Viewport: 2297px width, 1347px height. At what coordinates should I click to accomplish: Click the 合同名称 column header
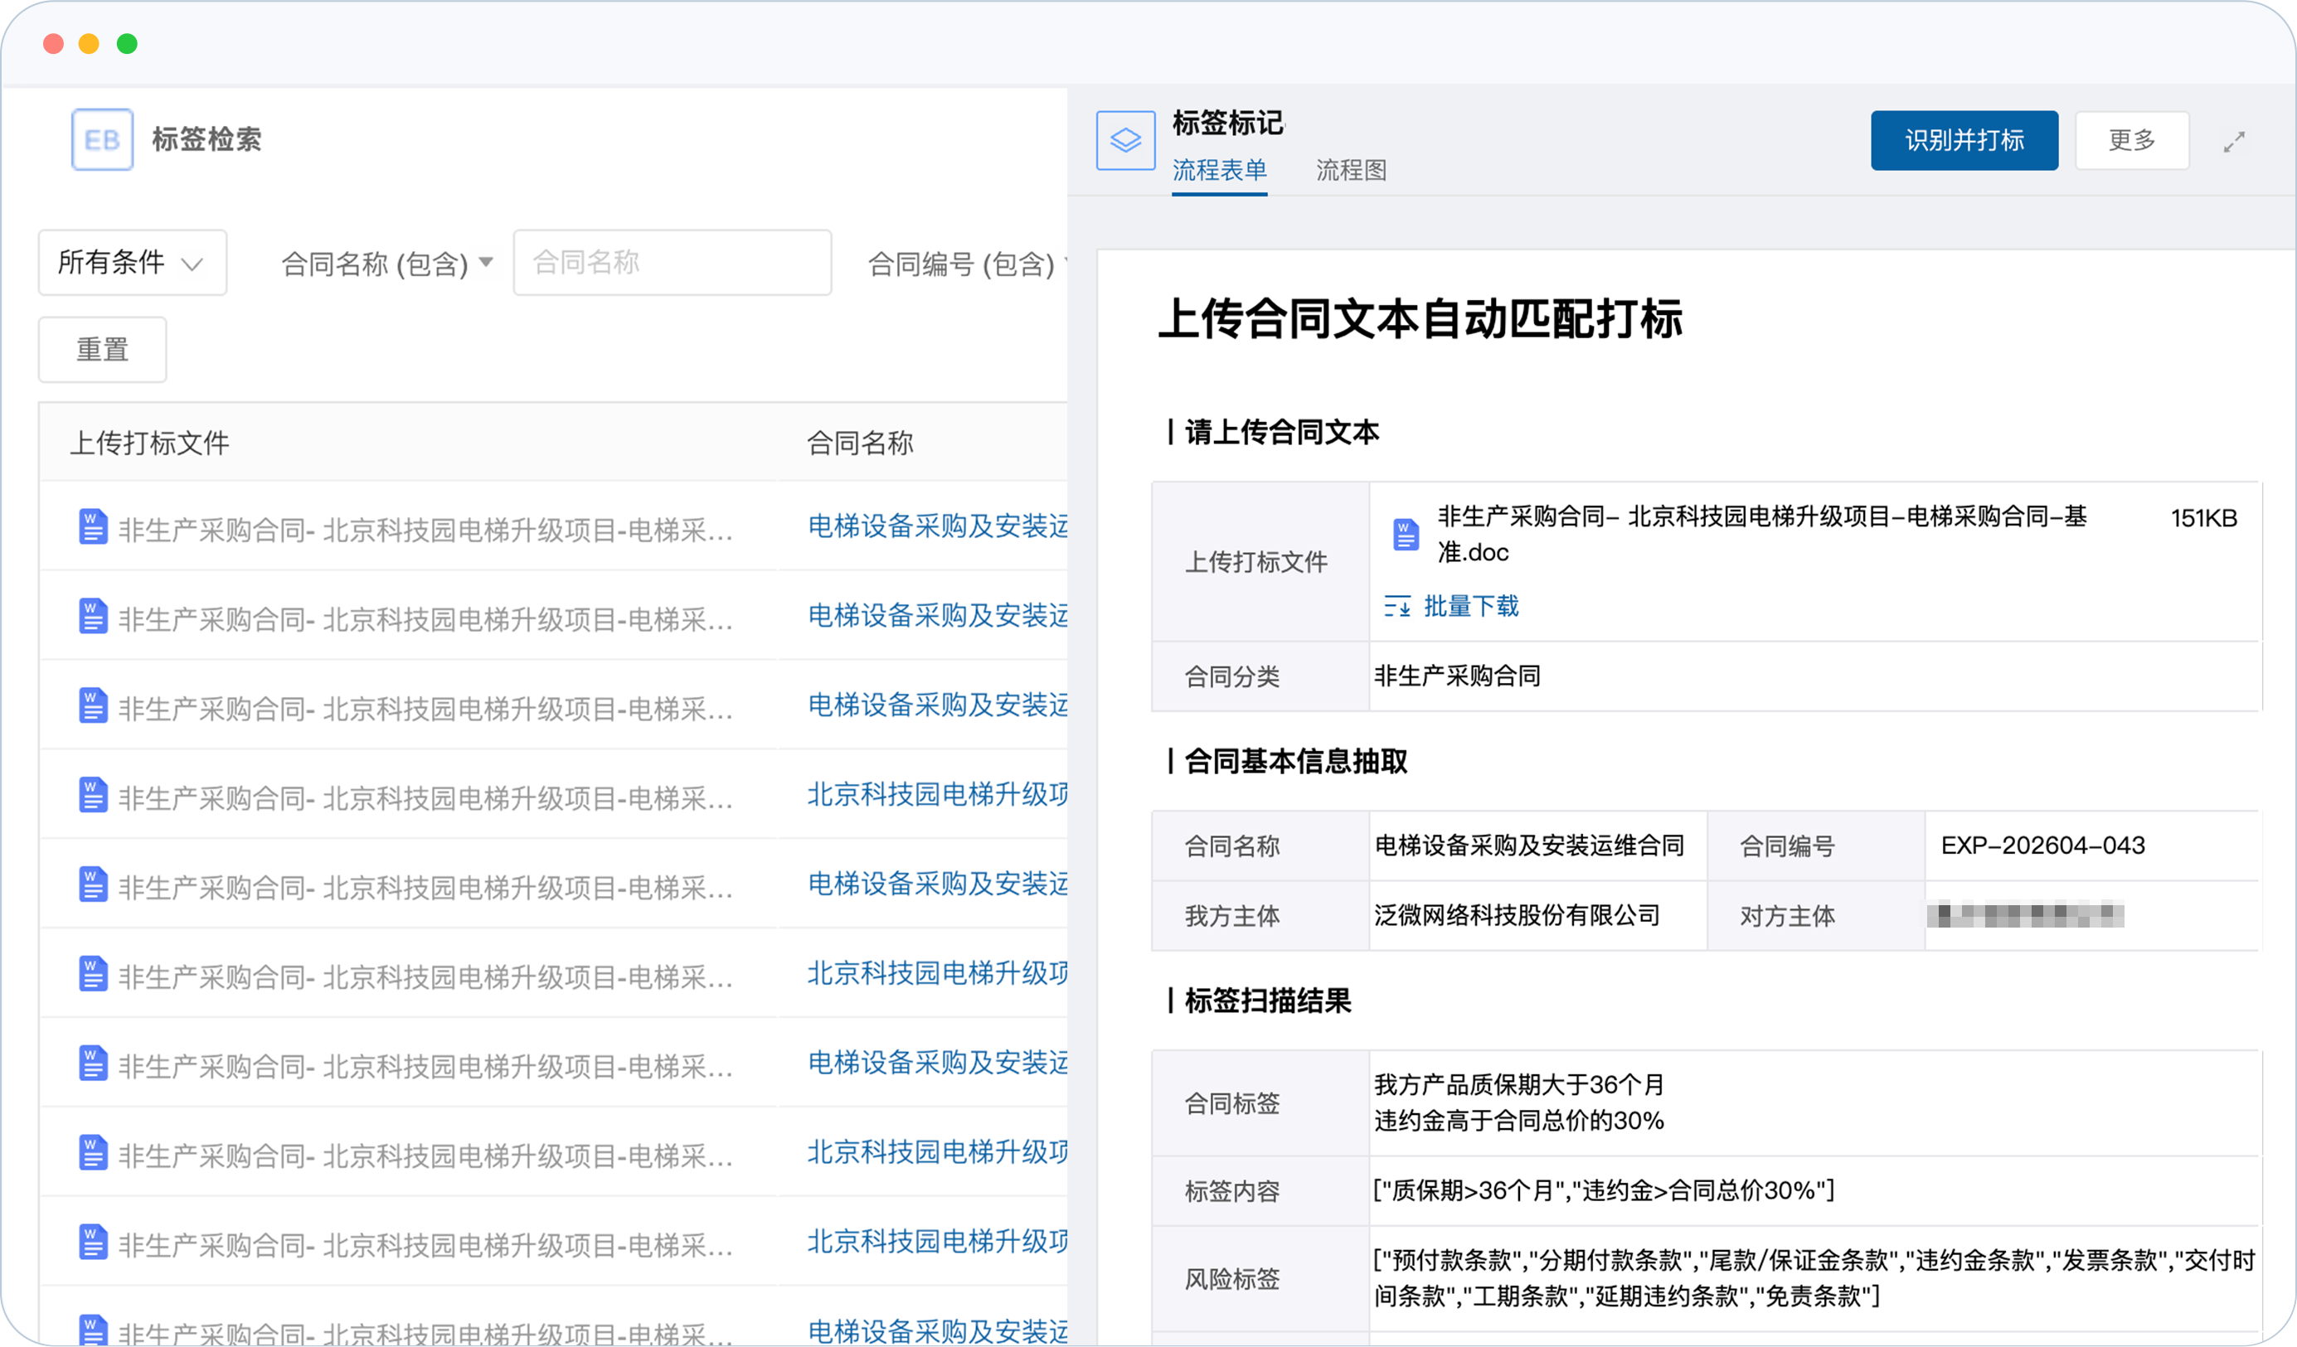click(860, 443)
